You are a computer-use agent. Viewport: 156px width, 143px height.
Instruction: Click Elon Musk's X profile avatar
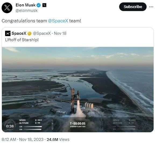point(7,8)
